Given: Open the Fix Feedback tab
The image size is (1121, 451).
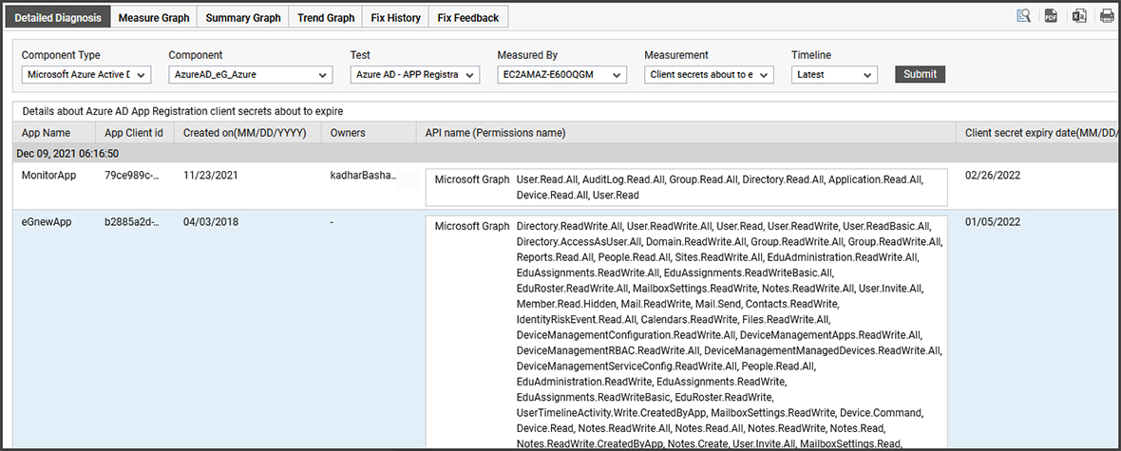Looking at the screenshot, I should pos(468,18).
